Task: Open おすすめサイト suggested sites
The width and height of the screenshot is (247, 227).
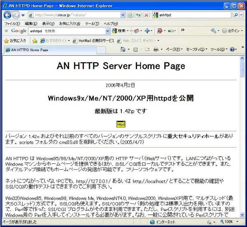Action: pyautogui.click(x=55, y=41)
